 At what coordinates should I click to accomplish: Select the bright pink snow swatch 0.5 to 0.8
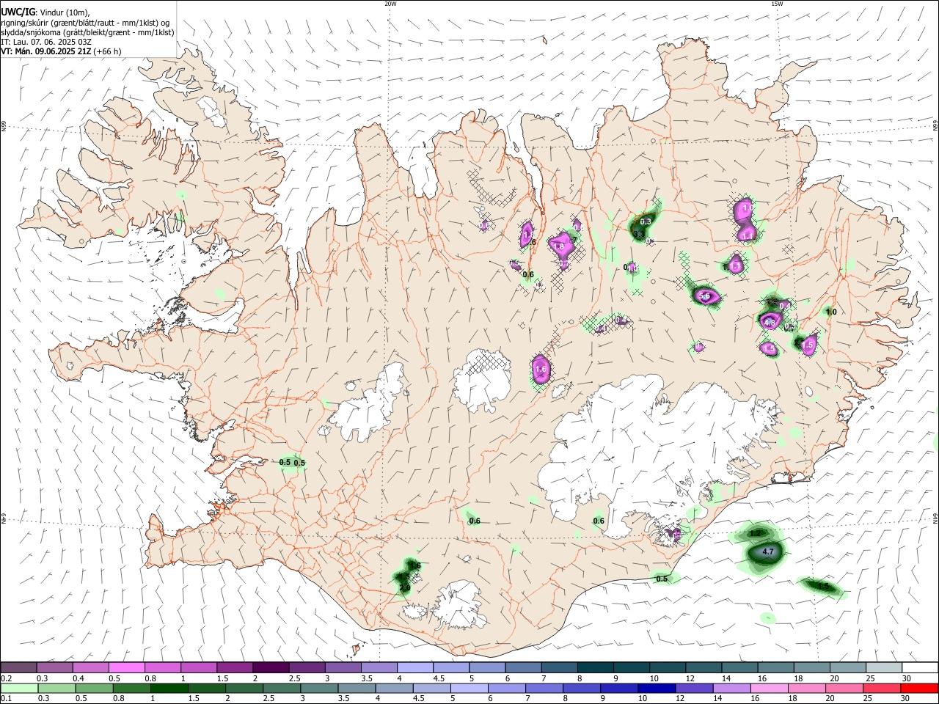pos(126,667)
